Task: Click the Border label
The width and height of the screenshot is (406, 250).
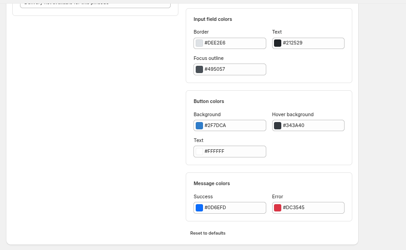Action: (x=201, y=32)
